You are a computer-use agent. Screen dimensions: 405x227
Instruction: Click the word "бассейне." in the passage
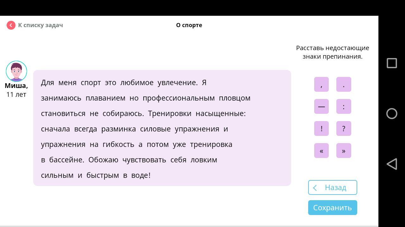coord(67,160)
